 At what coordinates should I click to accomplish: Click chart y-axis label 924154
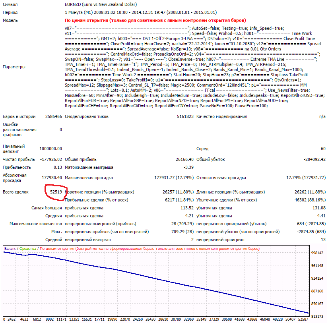tap(317, 279)
